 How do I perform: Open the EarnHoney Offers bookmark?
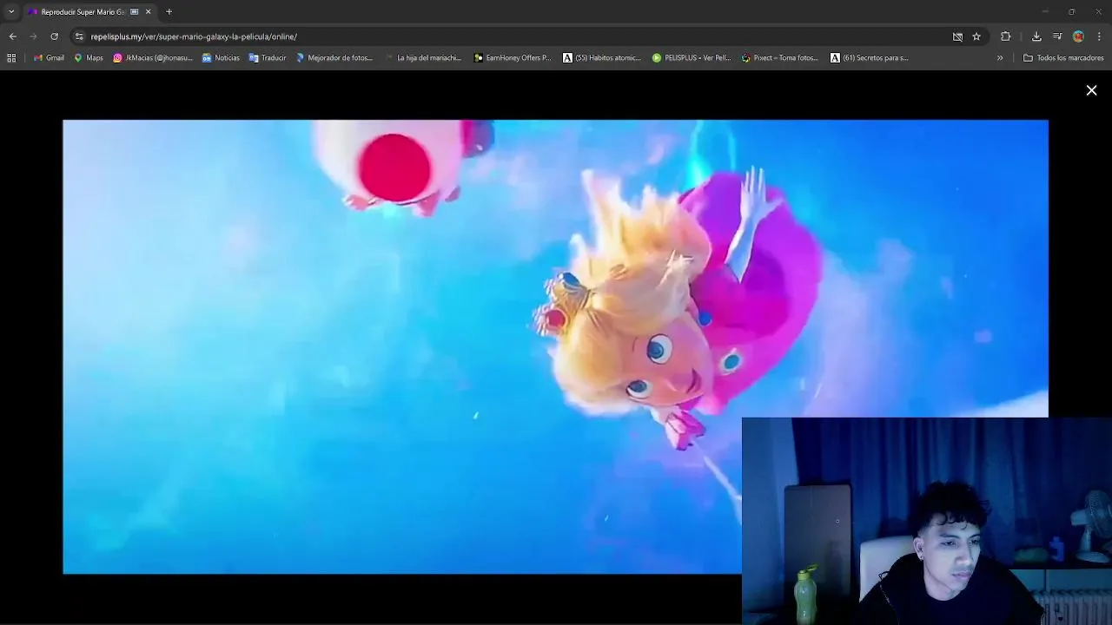pos(513,58)
